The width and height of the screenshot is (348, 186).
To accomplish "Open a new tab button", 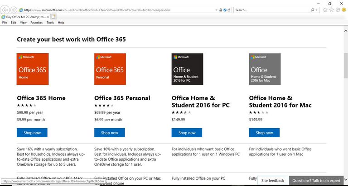I will (53, 17).
